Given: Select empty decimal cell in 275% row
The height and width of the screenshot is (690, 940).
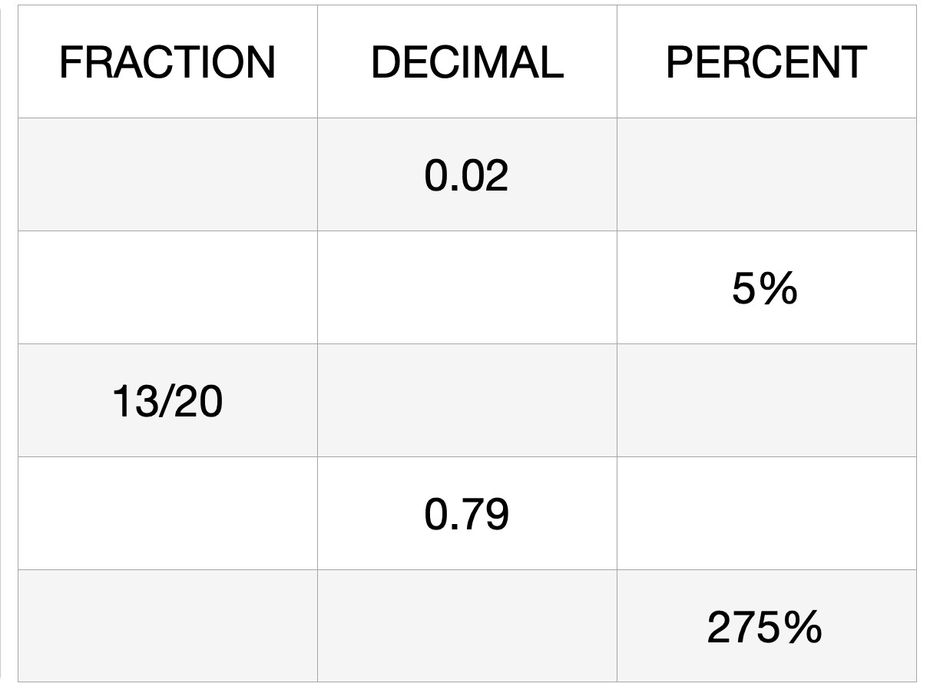Looking at the screenshot, I should (x=467, y=626).
